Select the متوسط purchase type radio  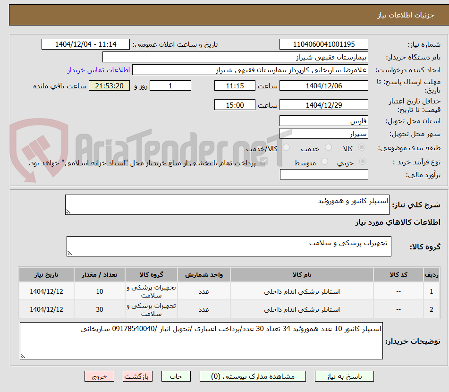click(x=324, y=162)
